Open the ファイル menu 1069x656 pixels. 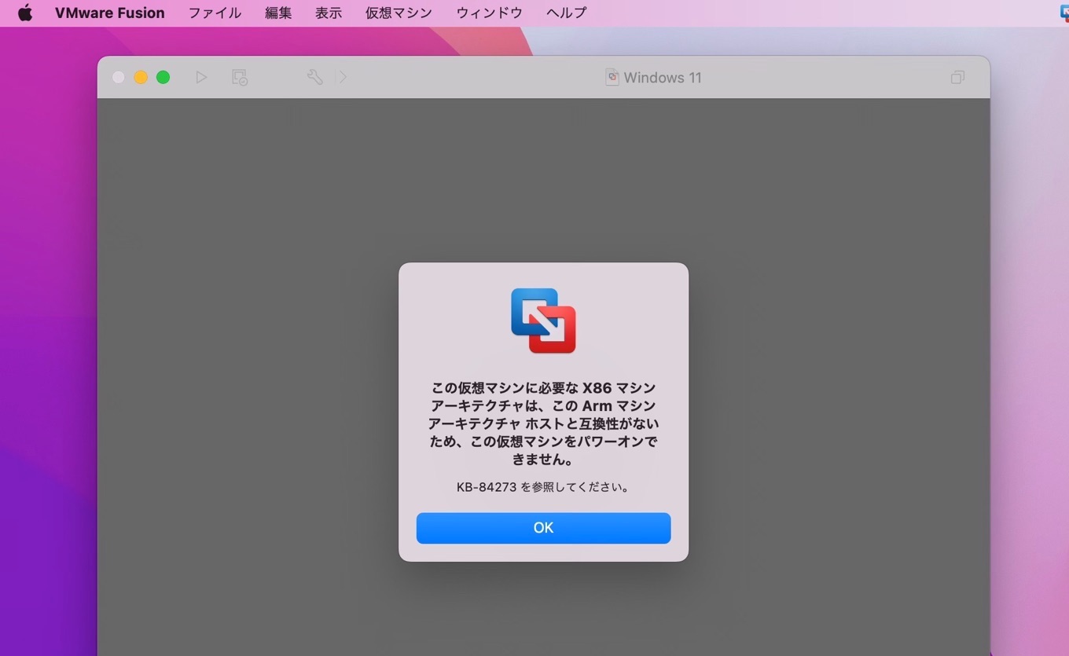(x=214, y=13)
